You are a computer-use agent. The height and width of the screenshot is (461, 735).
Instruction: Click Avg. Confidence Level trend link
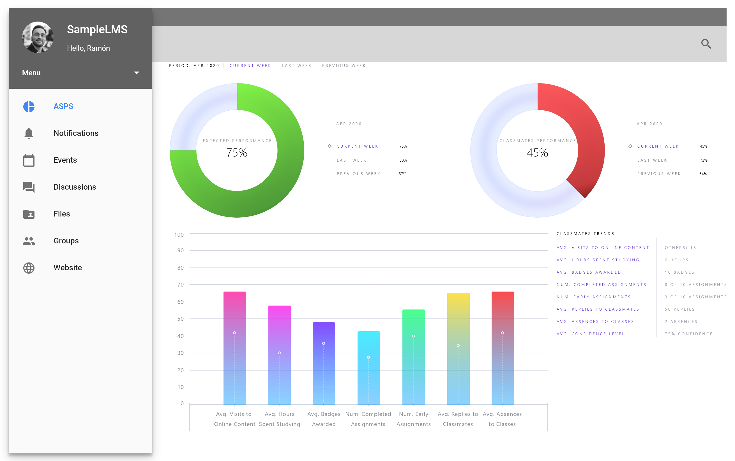pos(590,334)
